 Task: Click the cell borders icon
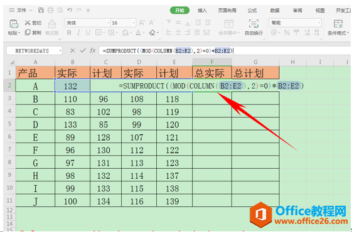98,33
